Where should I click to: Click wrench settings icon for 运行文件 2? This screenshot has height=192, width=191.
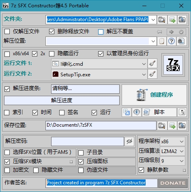(x=152, y=74)
